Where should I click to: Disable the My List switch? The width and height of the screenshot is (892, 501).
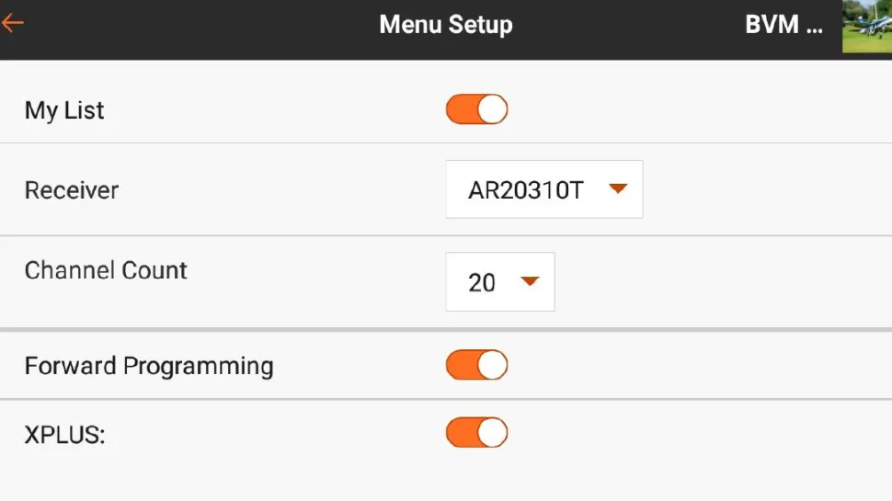tap(476, 109)
